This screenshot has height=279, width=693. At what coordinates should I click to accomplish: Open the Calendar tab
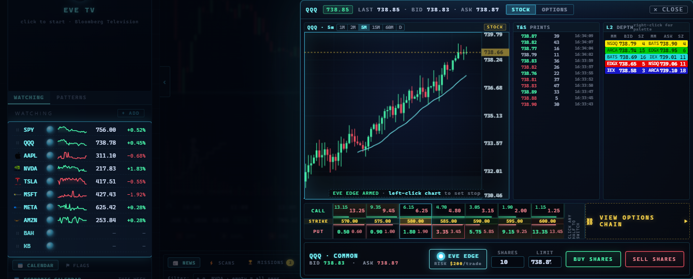[36, 266]
